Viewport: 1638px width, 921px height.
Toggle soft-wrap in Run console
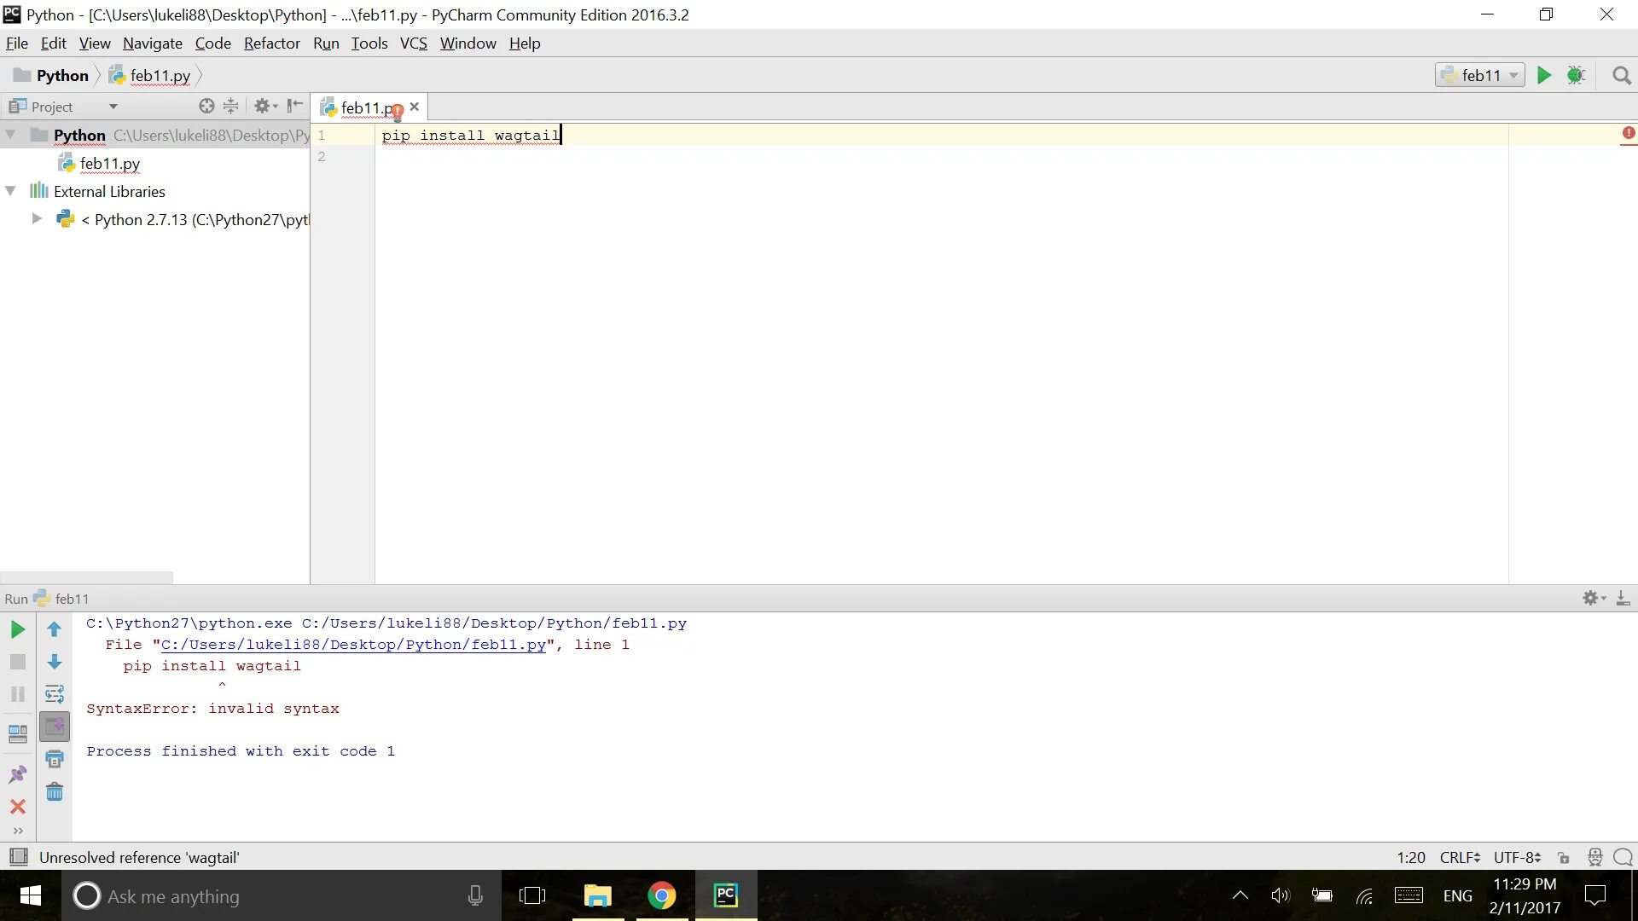pos(55,694)
